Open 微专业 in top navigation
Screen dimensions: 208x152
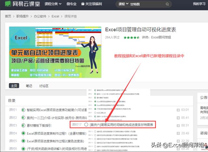71,4
